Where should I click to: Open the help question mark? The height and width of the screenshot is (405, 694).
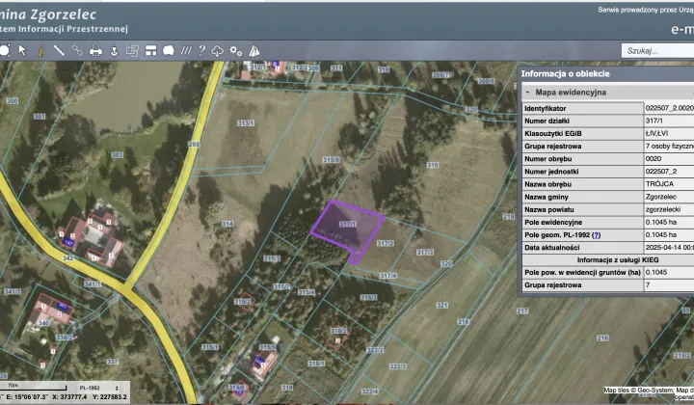click(201, 50)
